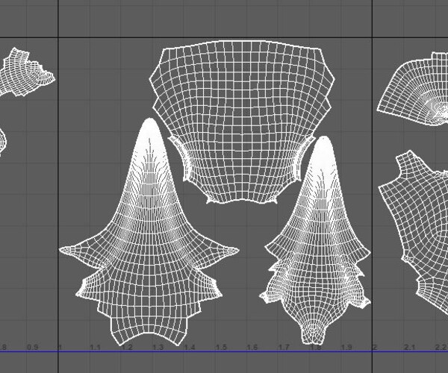Click the 1.1 grid axis label
The image size is (448, 373).
click(x=95, y=348)
